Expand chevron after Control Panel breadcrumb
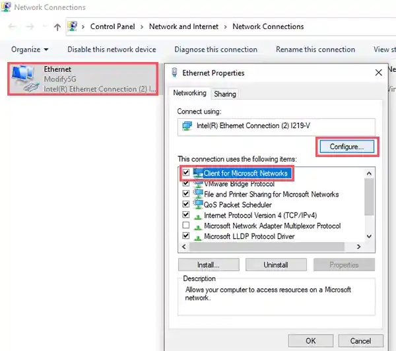This screenshot has width=396, height=351. click(x=142, y=27)
